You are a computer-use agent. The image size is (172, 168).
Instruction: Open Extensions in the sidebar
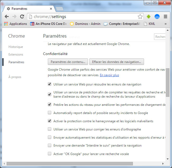16,55
